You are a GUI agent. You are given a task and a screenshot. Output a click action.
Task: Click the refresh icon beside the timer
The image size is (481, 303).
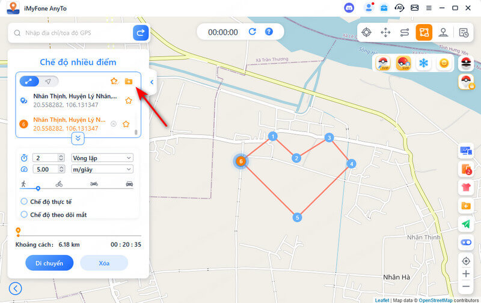coord(253,32)
